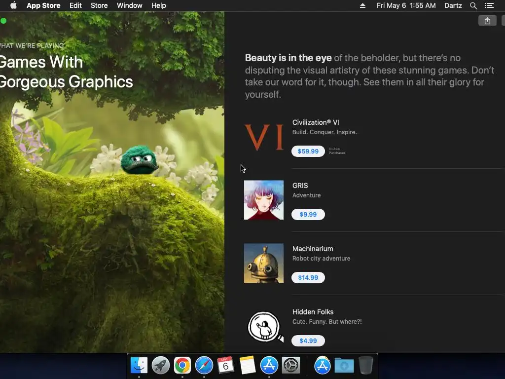Click the 'Adventure' subtitle under GRIS
505x379 pixels.
[x=306, y=195]
